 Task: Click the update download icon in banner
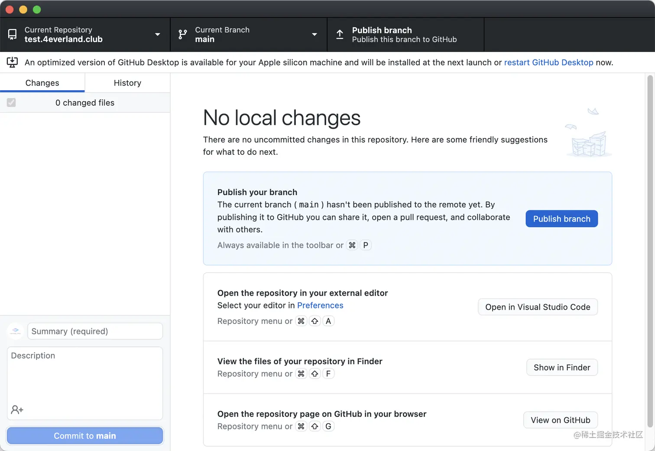[12, 62]
